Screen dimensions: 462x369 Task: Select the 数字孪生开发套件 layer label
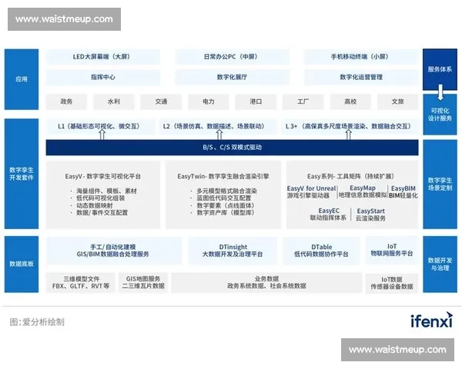[x=22, y=174]
